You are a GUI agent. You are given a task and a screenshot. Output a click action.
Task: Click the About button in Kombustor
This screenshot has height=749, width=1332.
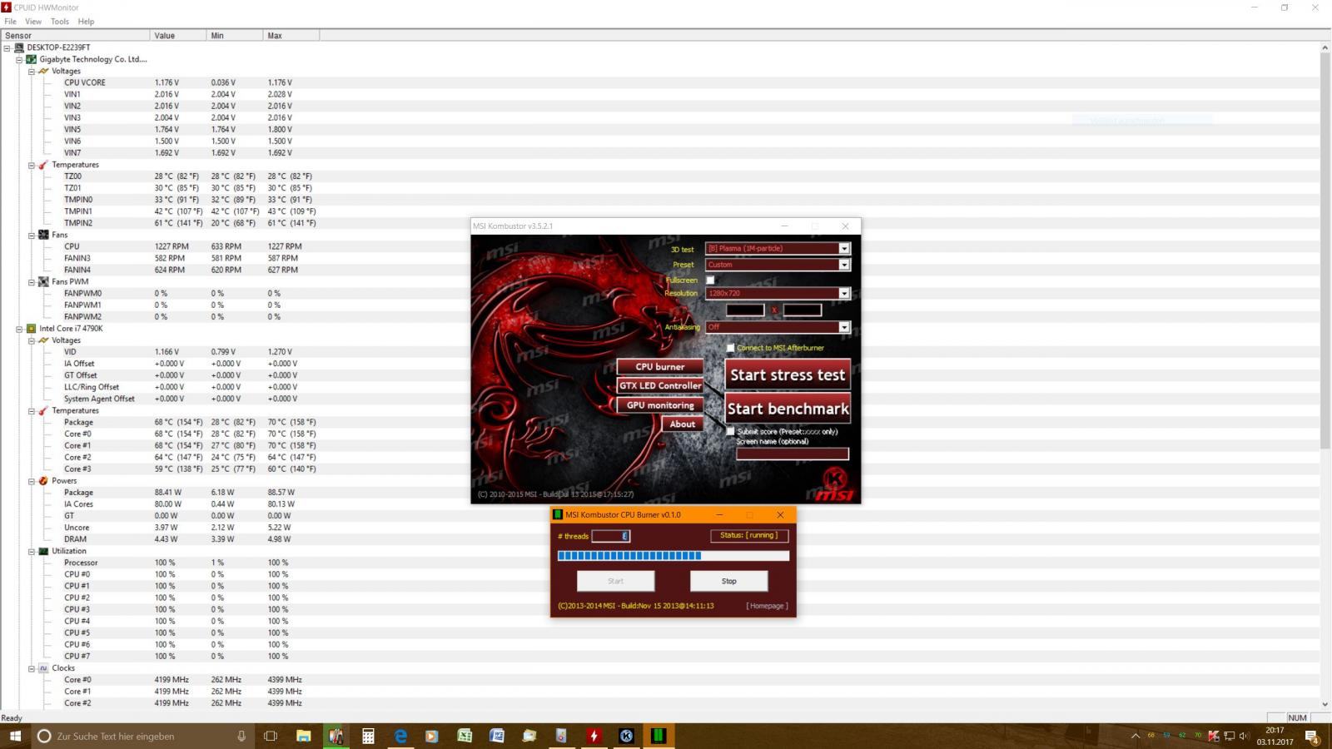point(683,424)
